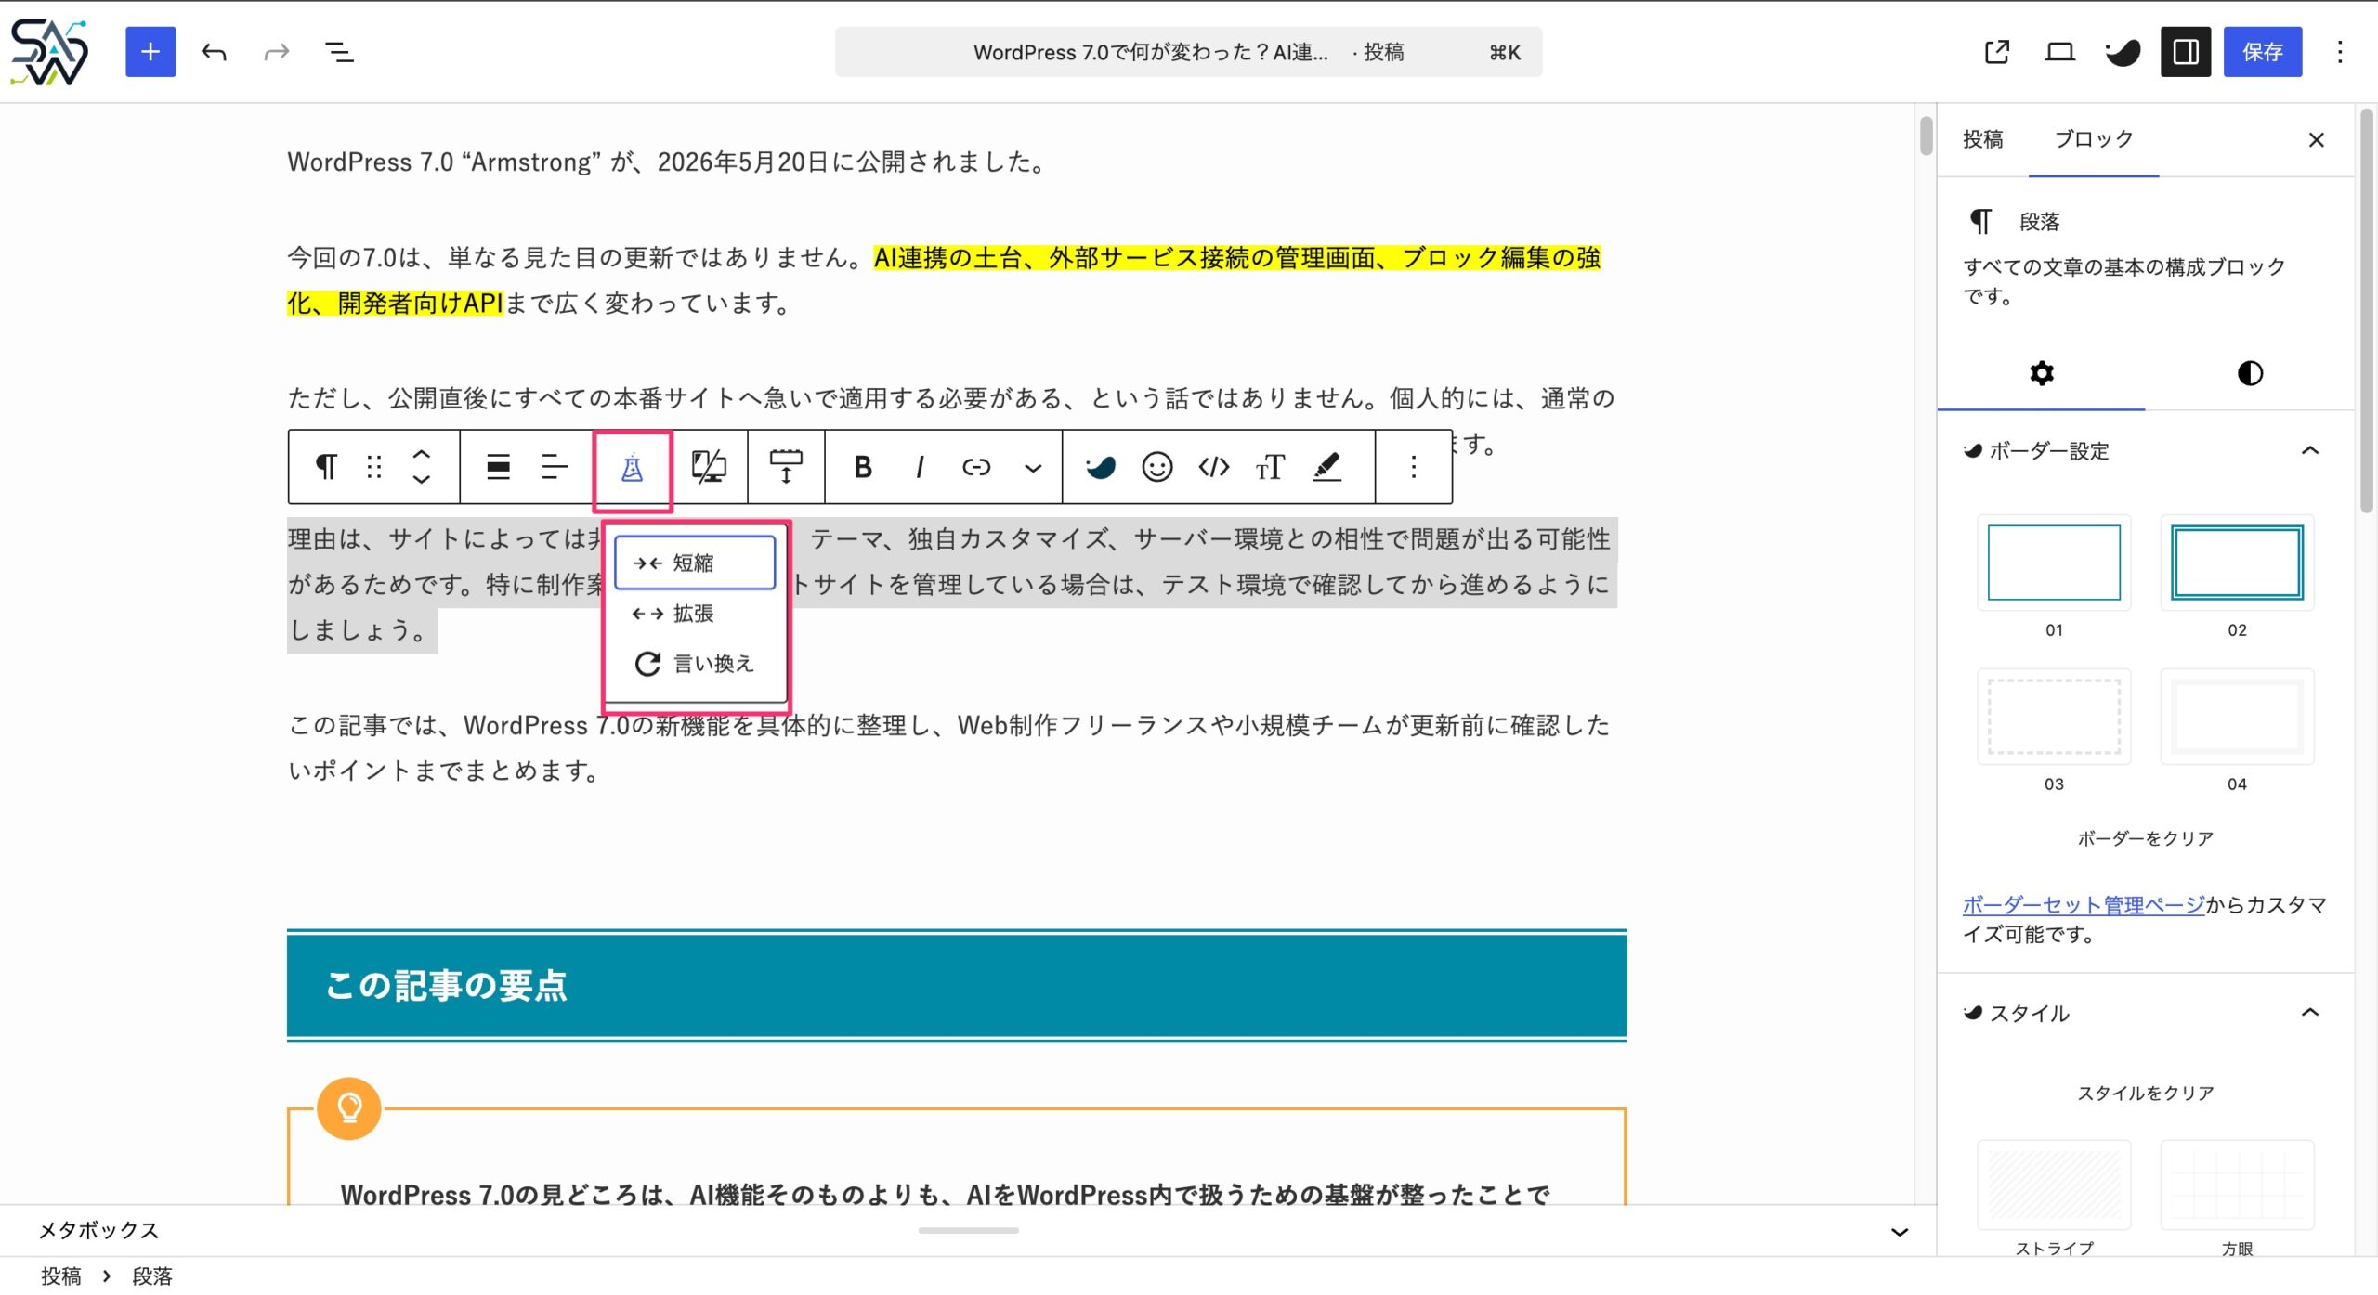This screenshot has height=1295, width=2378.
Task: Click the 保存 save button
Action: (x=2263, y=52)
